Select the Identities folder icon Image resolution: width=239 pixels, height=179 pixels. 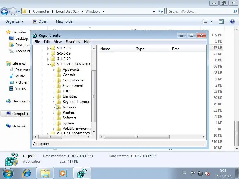tap(59, 96)
